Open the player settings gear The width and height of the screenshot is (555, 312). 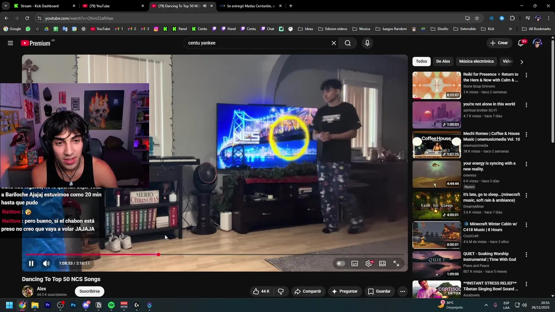(x=369, y=263)
